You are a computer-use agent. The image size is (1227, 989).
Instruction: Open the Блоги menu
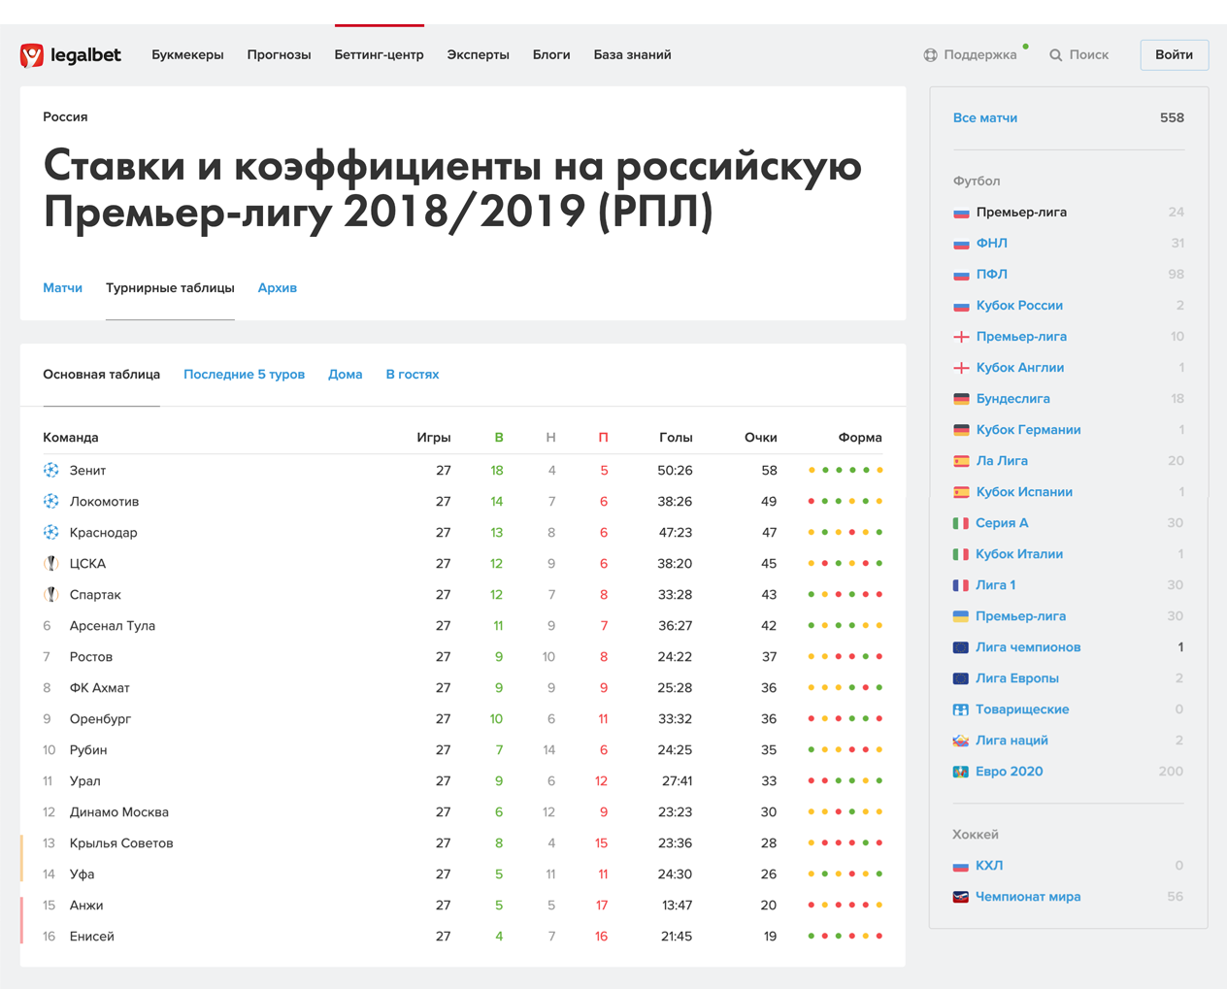click(x=551, y=55)
